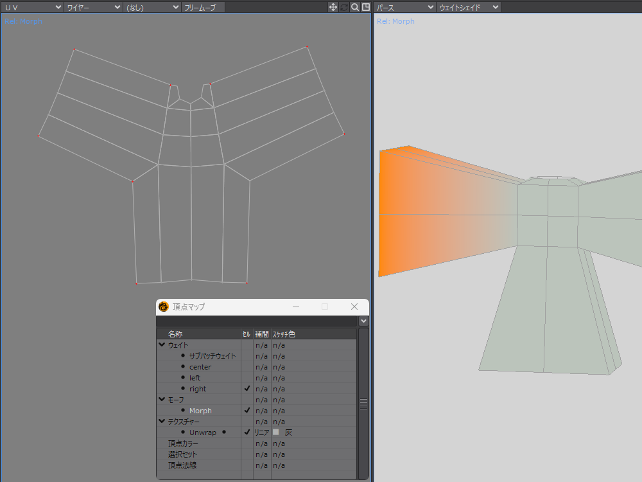The width and height of the screenshot is (642, 482).
Task: Click the gray sketch color swatch for Unwrap
Action: point(276,433)
